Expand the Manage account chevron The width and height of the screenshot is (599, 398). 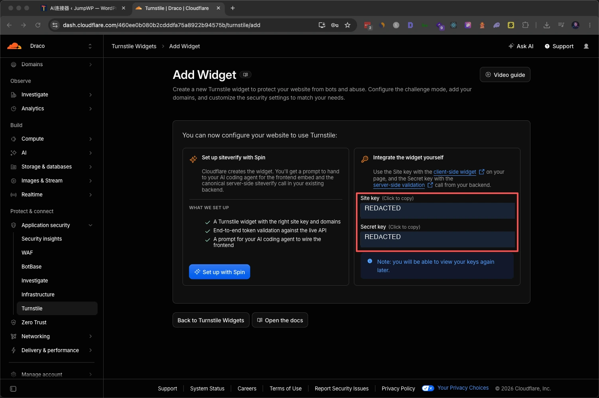coord(90,374)
